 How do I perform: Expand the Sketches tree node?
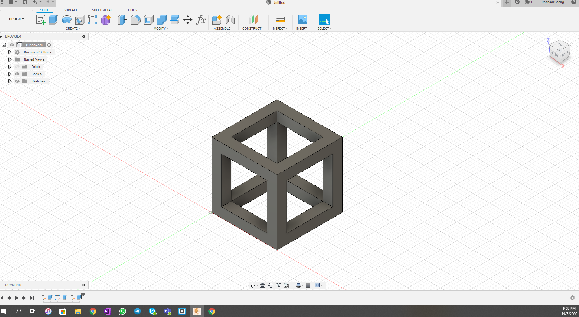point(10,81)
